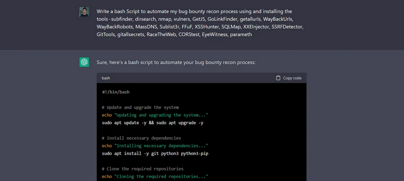Click the clipboard icon beside Copy code
The image size is (404, 181).
(278, 78)
